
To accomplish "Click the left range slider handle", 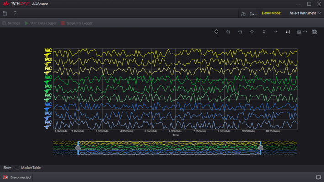I will (x=78, y=148).
